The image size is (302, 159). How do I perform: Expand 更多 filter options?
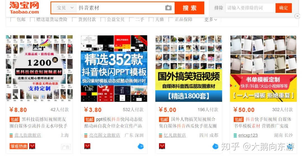[211, 19]
